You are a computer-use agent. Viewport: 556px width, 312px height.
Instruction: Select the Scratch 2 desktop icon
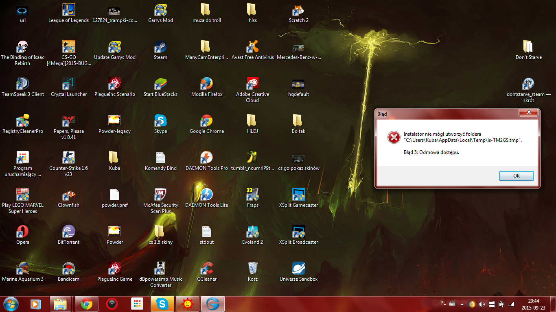(x=299, y=13)
